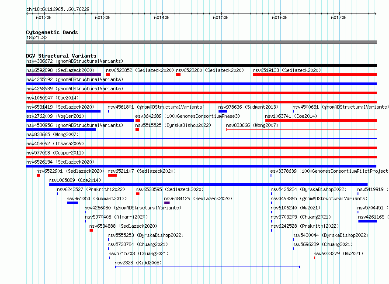Open variant nsv4500651 (gnomADStructuralVariants)
389x284 pixels.
coord(340,107)
